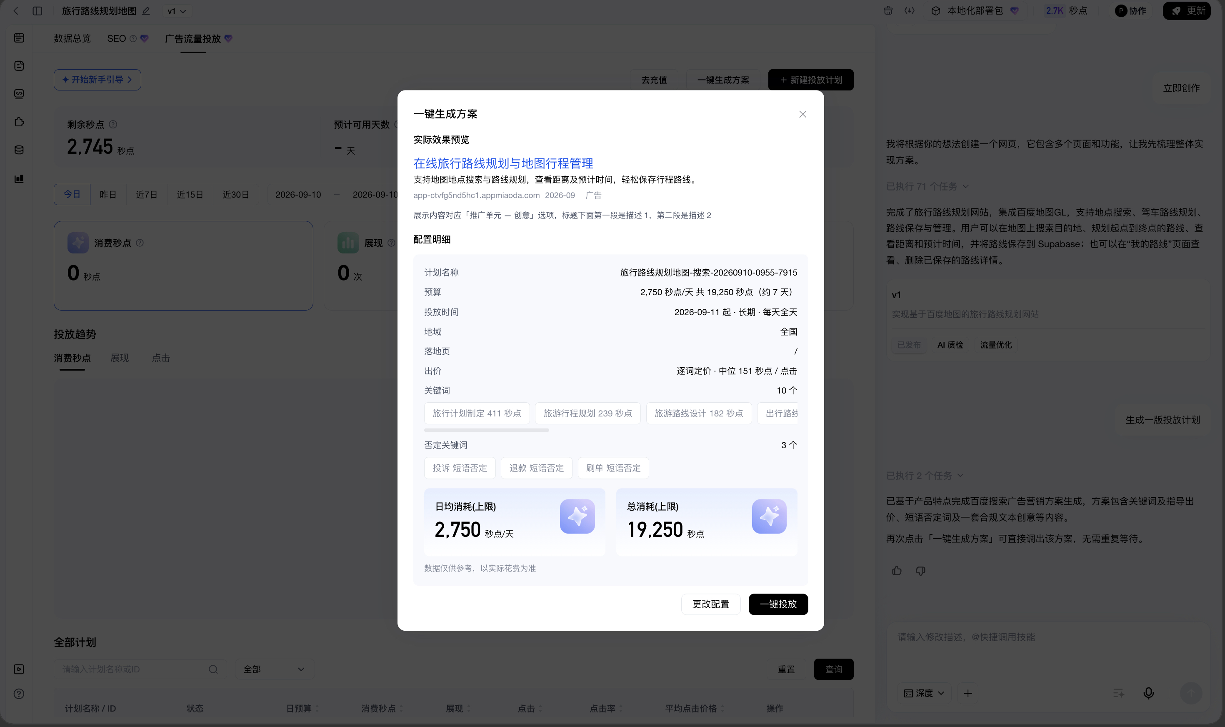Click the 更改配置 button
Image resolution: width=1225 pixels, height=727 pixels.
coord(710,604)
